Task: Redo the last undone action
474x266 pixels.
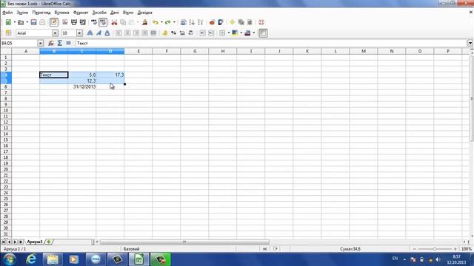Action: click(x=168, y=22)
